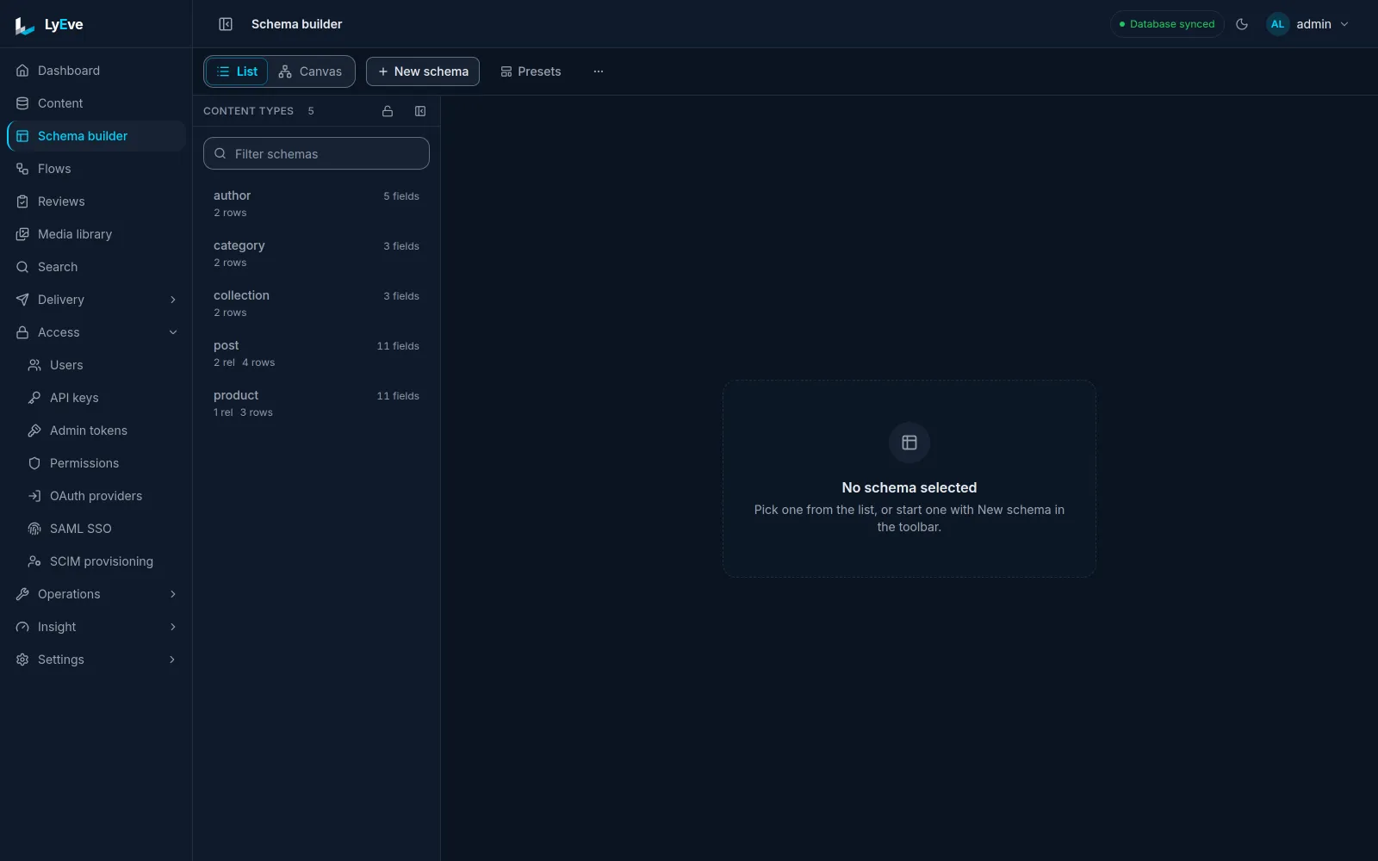Viewport: 1378px width, 861px height.
Task: Open Content section
Action: click(96, 103)
